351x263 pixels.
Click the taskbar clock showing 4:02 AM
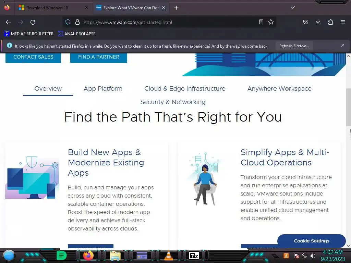pyautogui.click(x=333, y=255)
